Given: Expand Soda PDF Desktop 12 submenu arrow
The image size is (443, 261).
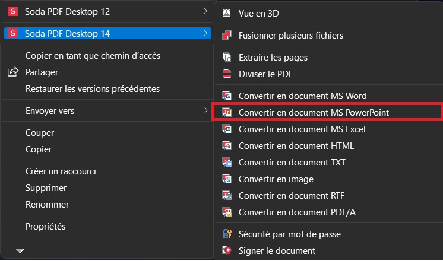Looking at the screenshot, I should coord(205,11).
